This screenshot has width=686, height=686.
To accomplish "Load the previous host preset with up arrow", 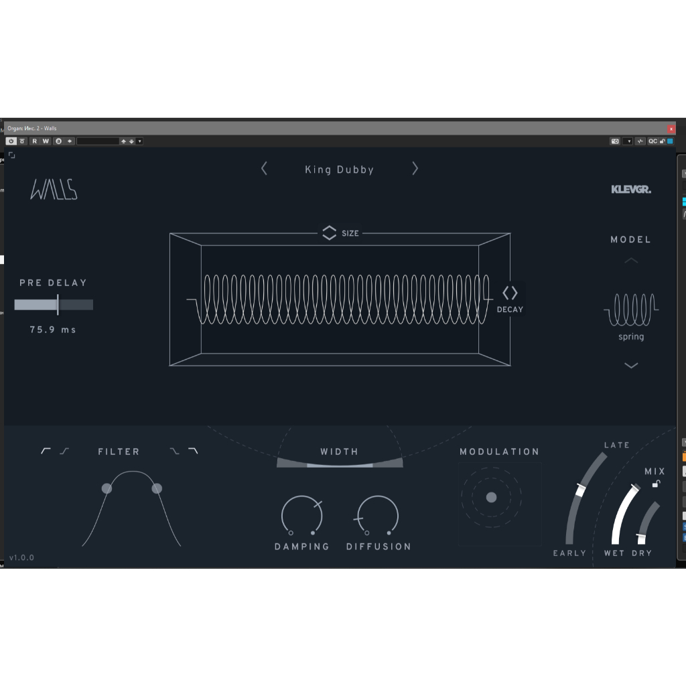I will tap(123, 141).
